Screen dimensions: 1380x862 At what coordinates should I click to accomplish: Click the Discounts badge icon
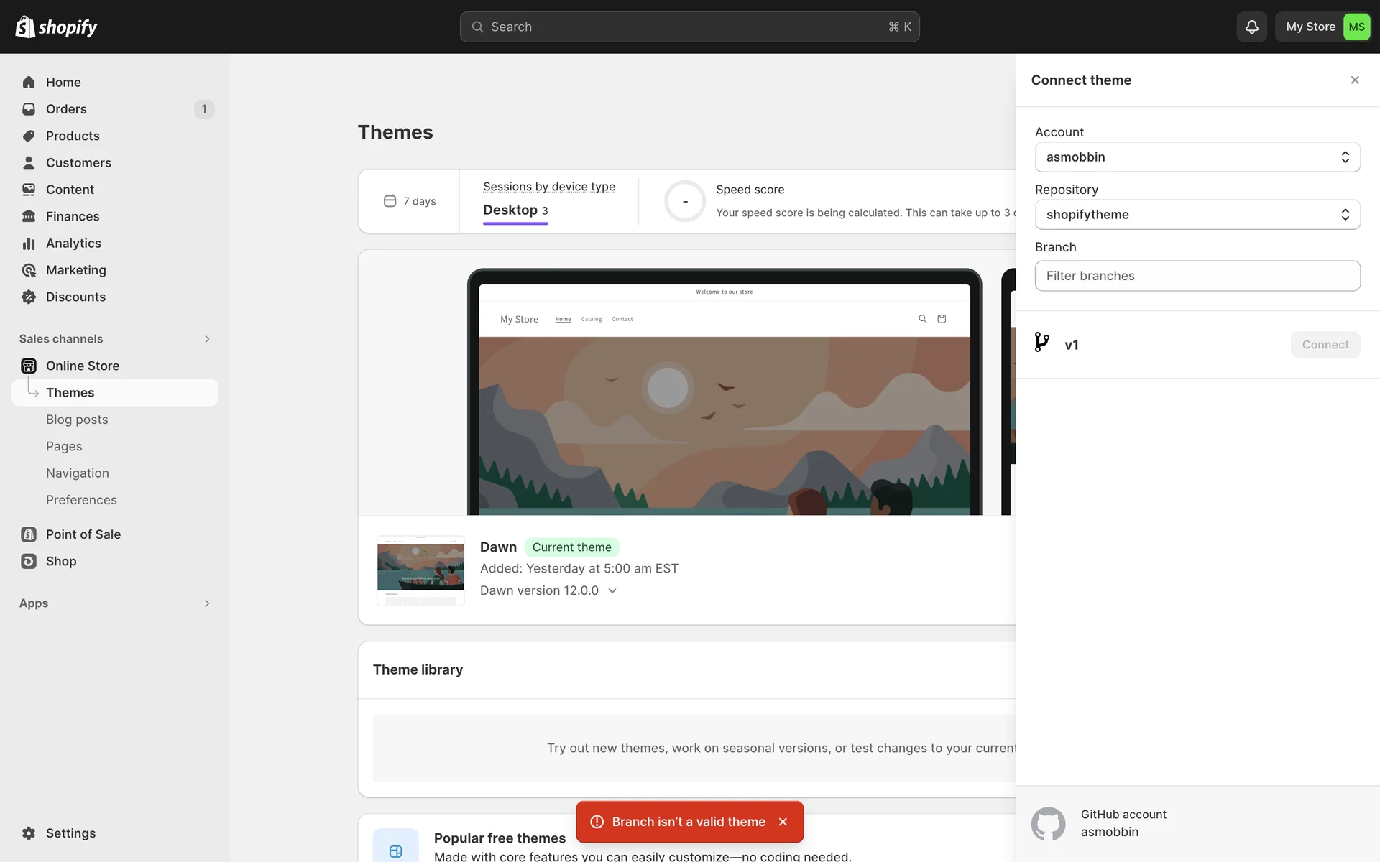point(29,297)
